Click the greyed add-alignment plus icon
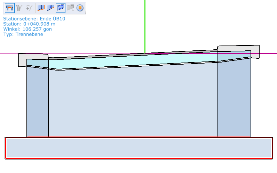Image resolution: width=277 pixels, height=173 pixels. tap(29, 8)
